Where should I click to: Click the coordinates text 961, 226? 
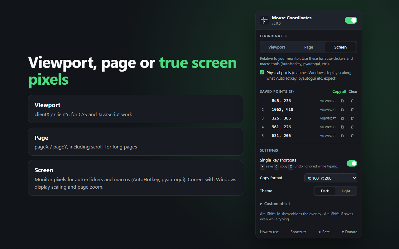click(281, 127)
